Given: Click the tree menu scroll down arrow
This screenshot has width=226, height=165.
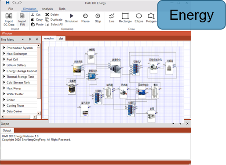Looking at the screenshot, I should tap(39, 113).
